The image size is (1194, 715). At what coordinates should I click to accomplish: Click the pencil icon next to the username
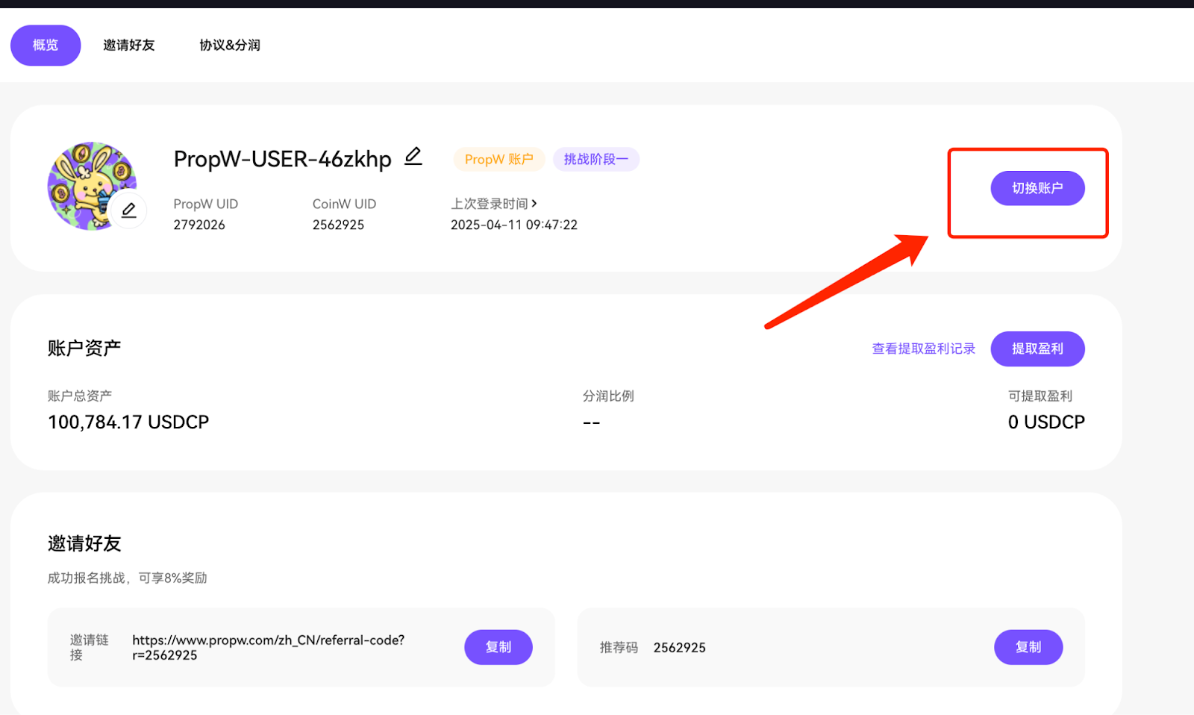pos(413,157)
